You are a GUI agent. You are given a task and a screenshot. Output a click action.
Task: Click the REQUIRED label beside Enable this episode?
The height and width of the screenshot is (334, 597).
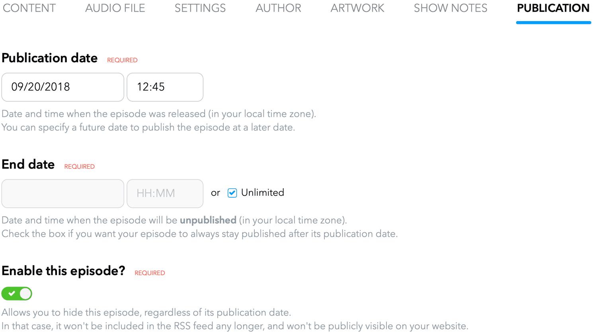point(150,273)
